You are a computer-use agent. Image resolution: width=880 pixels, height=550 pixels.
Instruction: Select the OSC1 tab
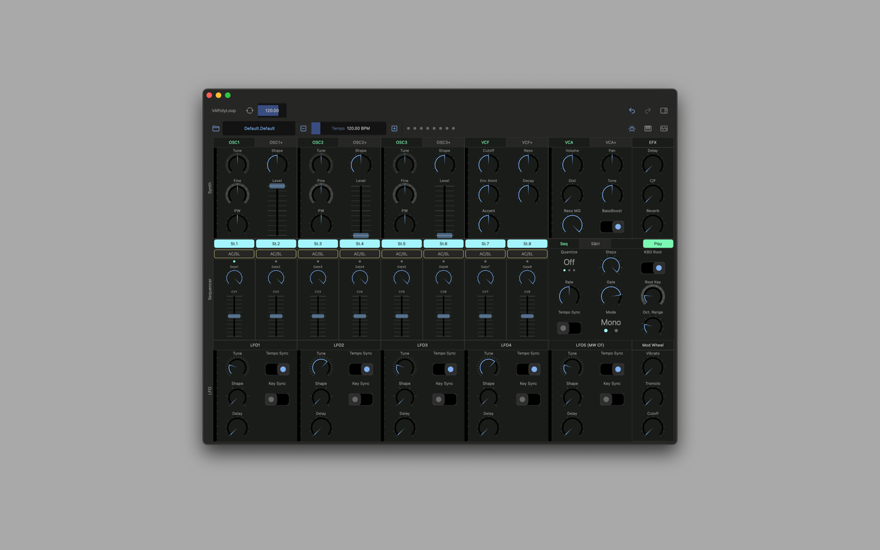234,142
